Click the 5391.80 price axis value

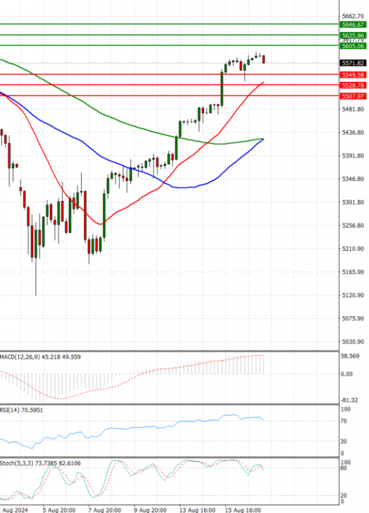pyautogui.click(x=352, y=156)
